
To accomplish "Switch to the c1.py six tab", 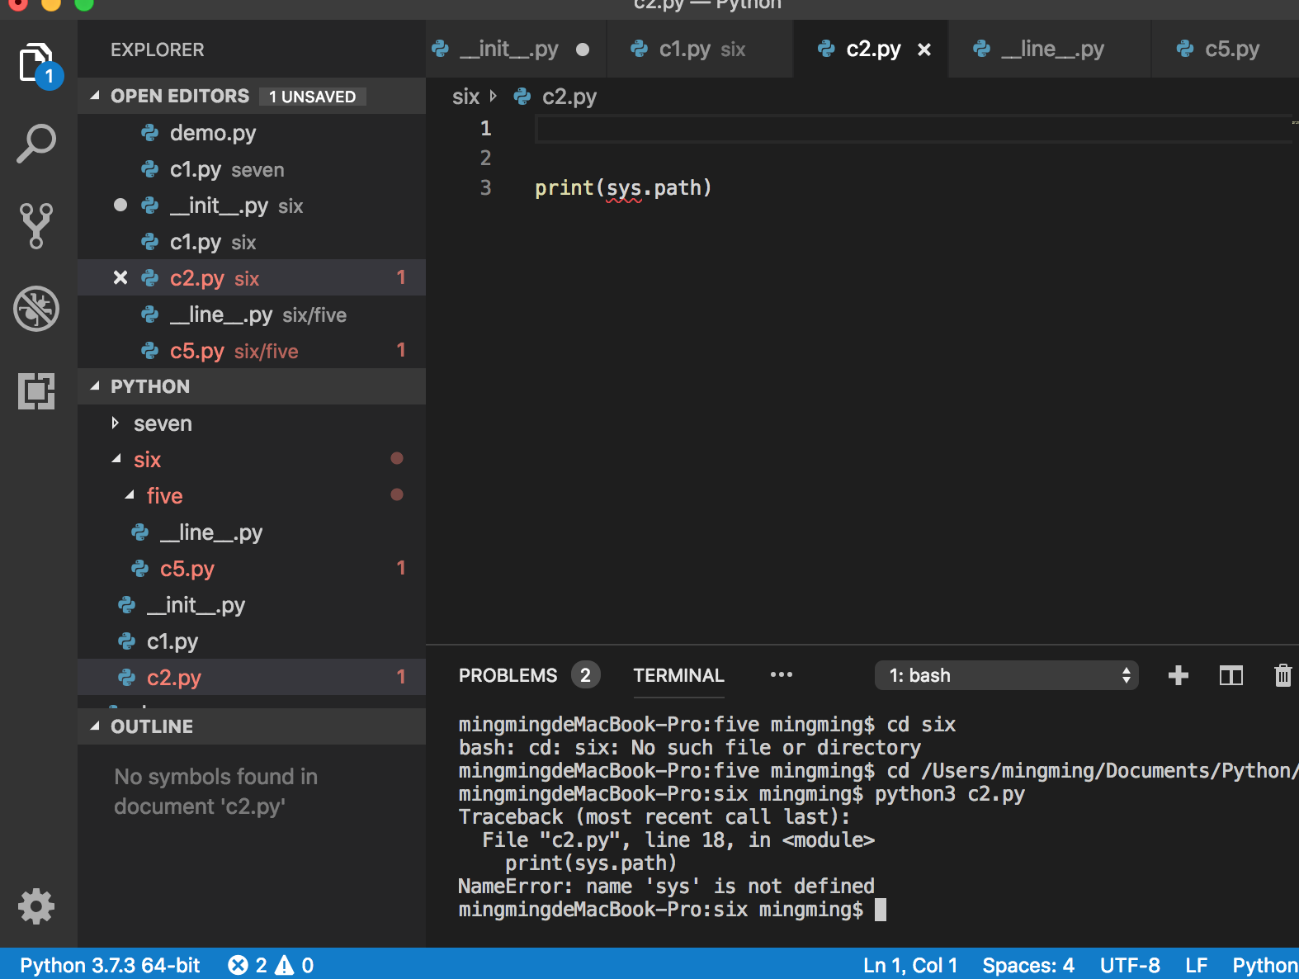I will 701,49.
